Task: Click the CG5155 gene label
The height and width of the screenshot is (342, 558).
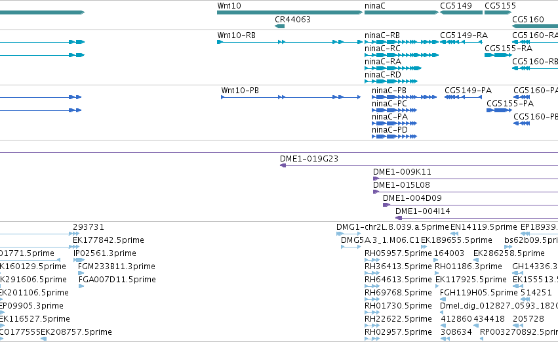Action: point(500,6)
